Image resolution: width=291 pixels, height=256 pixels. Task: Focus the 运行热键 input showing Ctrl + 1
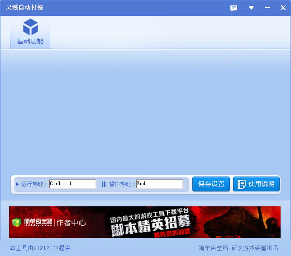72,184
